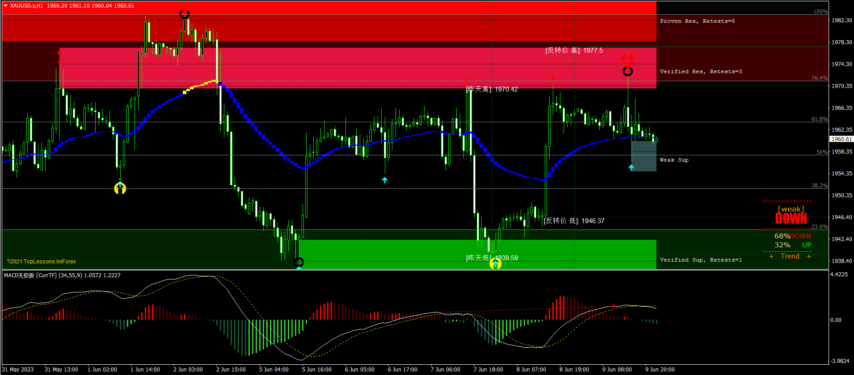Click 0.00 on the MACD scale

pyautogui.click(x=836, y=320)
